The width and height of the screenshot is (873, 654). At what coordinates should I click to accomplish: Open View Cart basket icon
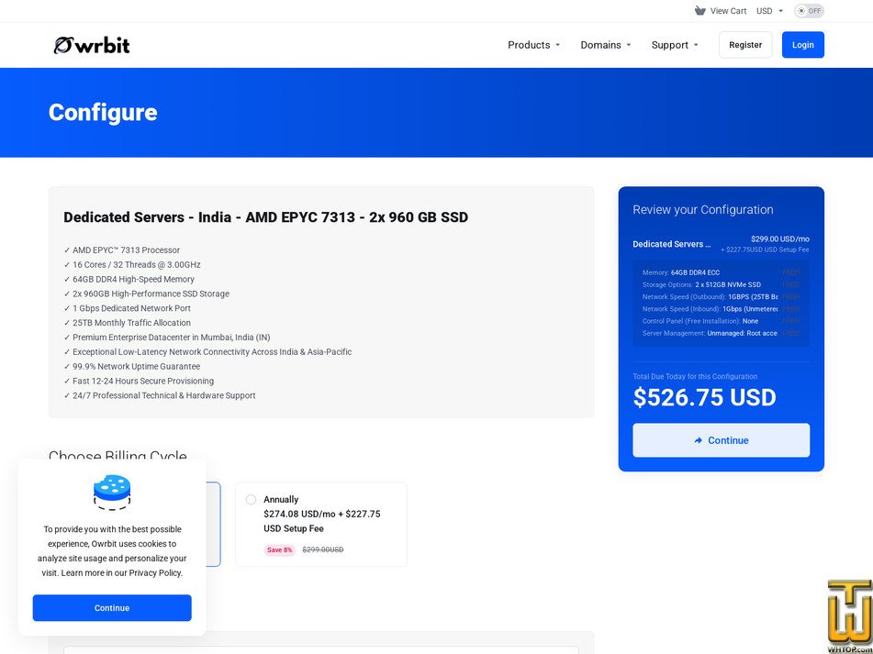coord(700,11)
